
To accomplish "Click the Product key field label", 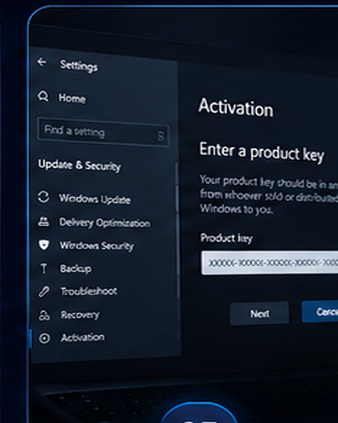I will coord(226,238).
